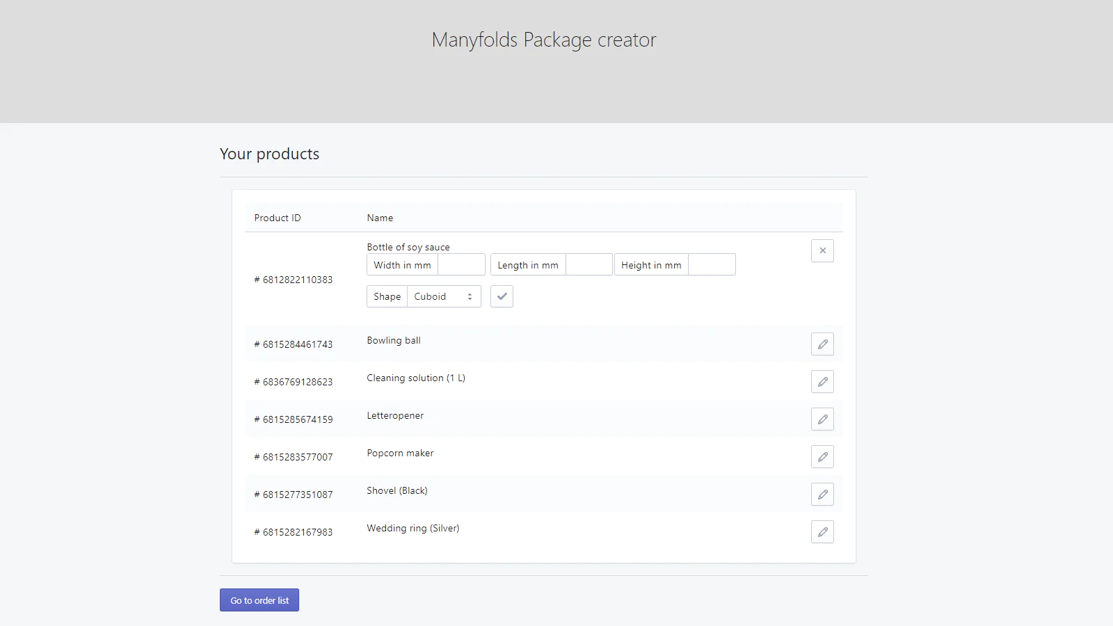The width and height of the screenshot is (1113, 626).
Task: Edit Cleaning solution (1 L) pencil icon
Action: point(822,382)
